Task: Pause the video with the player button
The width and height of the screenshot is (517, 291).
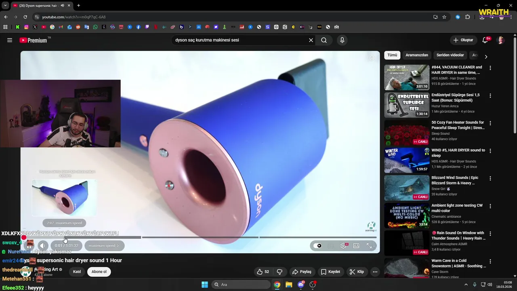Action: 29,245
